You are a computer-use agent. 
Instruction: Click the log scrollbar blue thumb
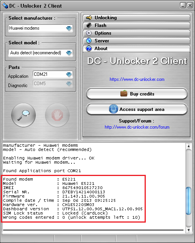point(188,201)
